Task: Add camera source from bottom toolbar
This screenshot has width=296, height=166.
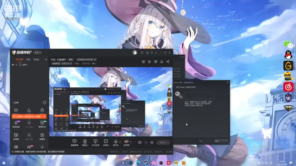Action: tap(85, 143)
